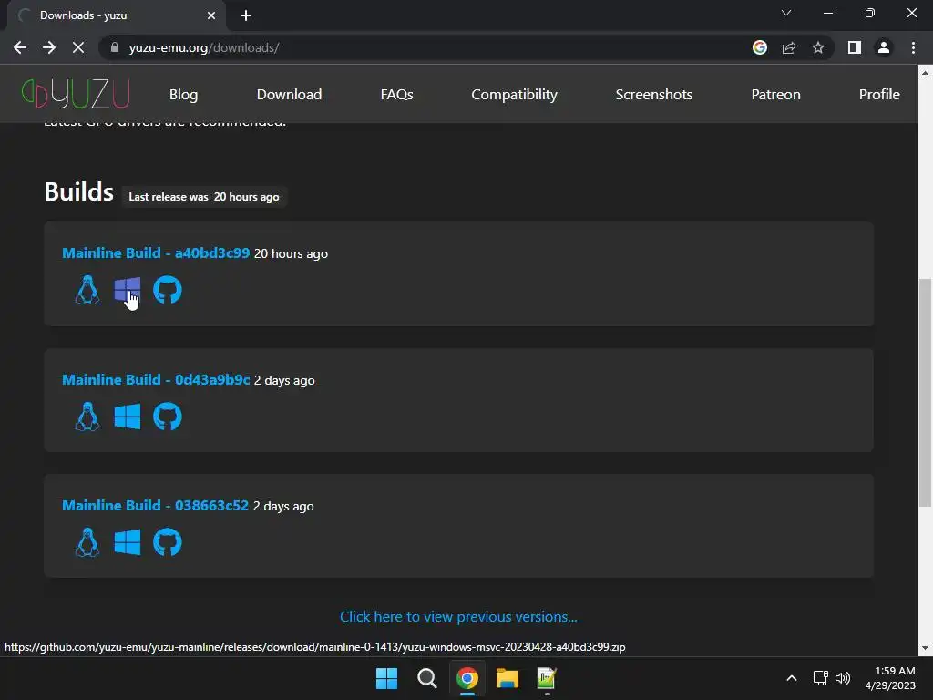The image size is (933, 700).
Task: Download Windows build for 038663c52
Action: click(128, 542)
